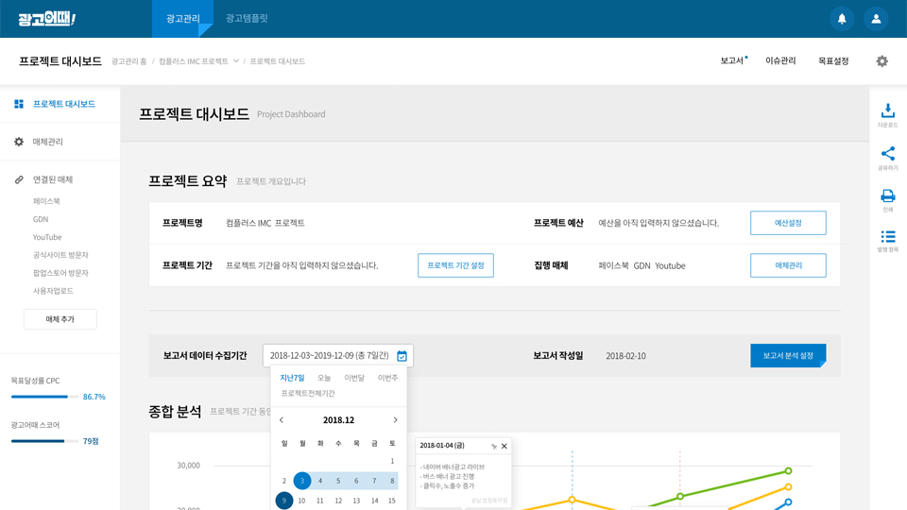Click the 보고서 분석 설정 button
Viewport: 907px width, 510px height.
pos(788,356)
